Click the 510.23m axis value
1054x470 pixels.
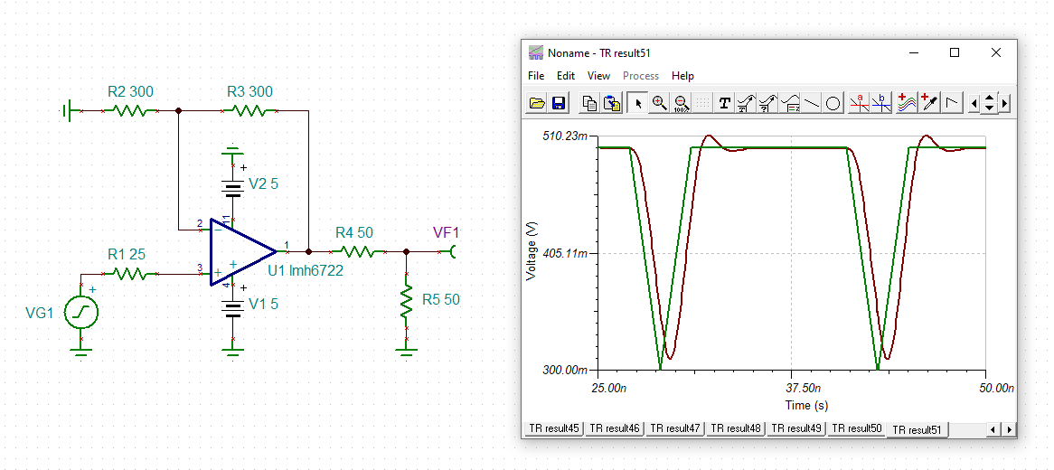coord(565,136)
